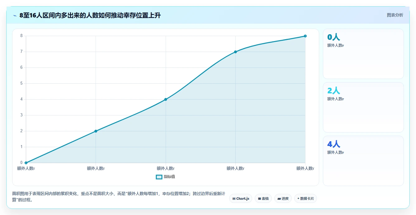Select the 表格 tag
416x215 pixels.
(263, 199)
